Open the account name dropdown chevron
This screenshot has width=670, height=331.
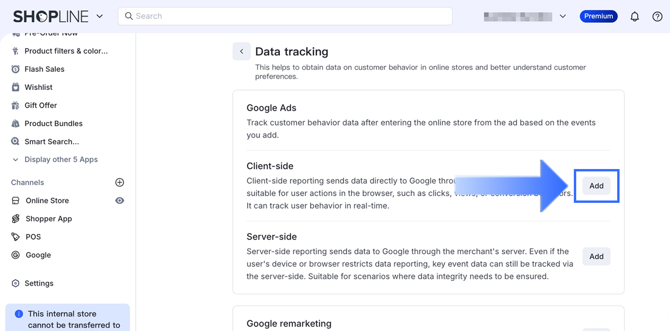click(562, 17)
